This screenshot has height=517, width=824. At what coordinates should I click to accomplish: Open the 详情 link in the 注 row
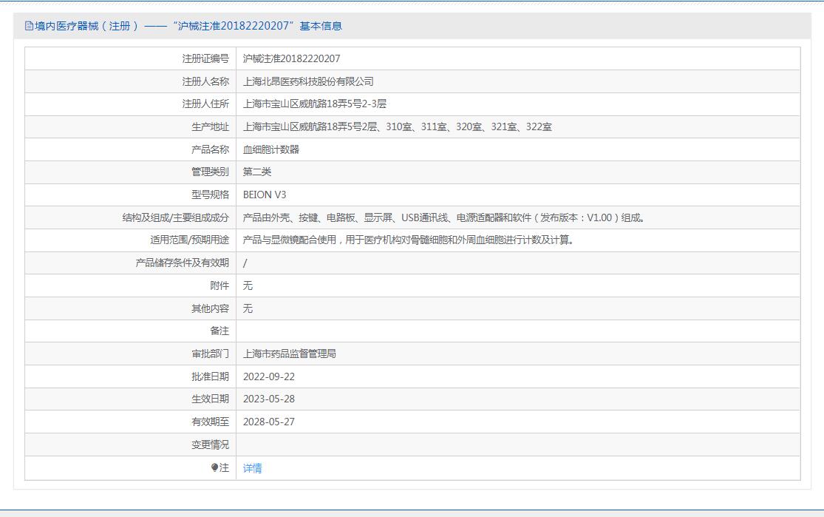pyautogui.click(x=252, y=468)
